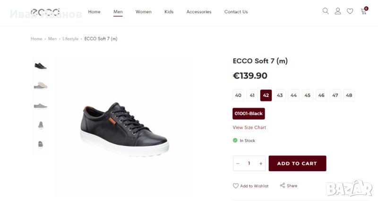Screen dimensions: 378x202
Task: Increase quantity with plus button
Action: (261, 164)
